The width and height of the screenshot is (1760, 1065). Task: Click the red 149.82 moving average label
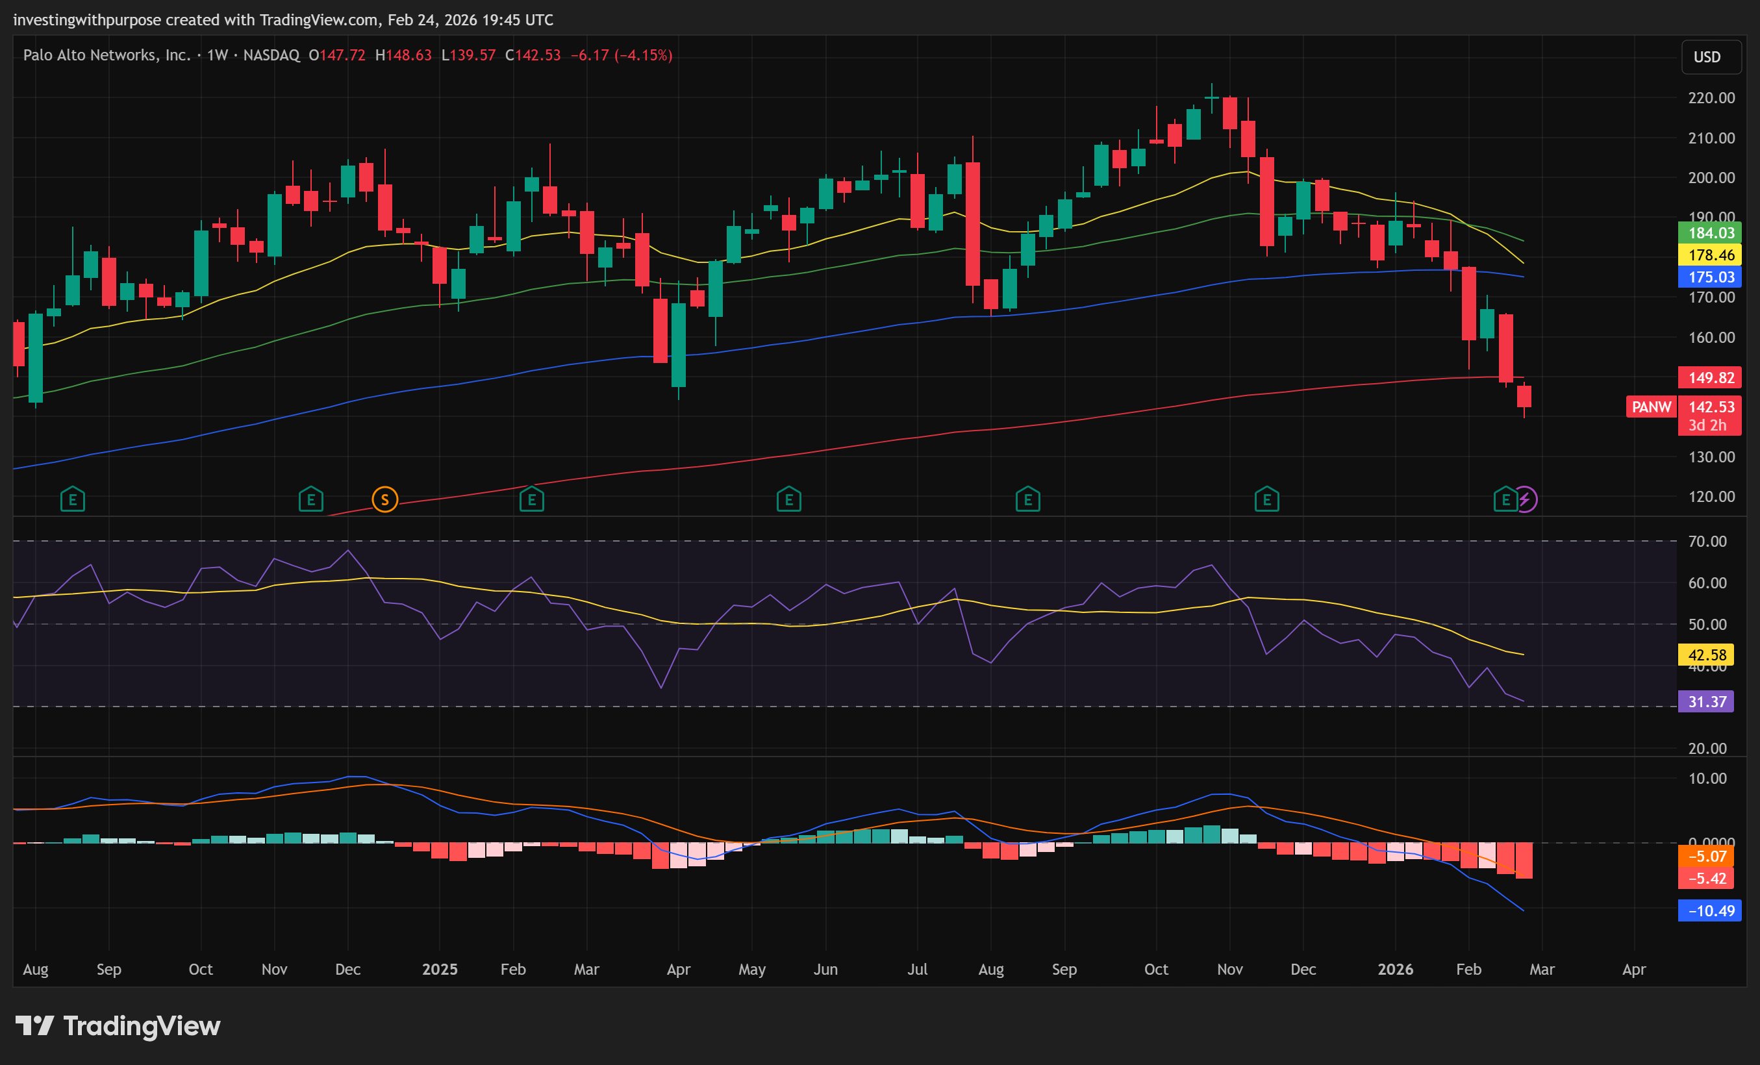click(1709, 378)
